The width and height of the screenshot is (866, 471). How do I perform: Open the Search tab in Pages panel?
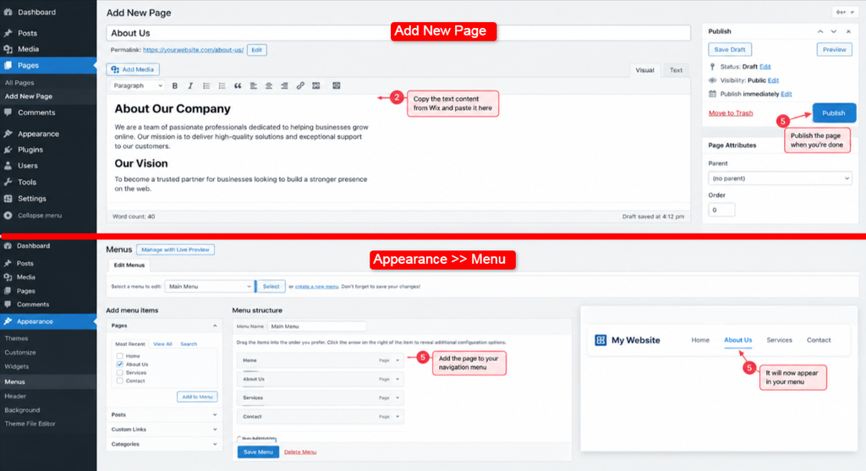click(x=189, y=344)
